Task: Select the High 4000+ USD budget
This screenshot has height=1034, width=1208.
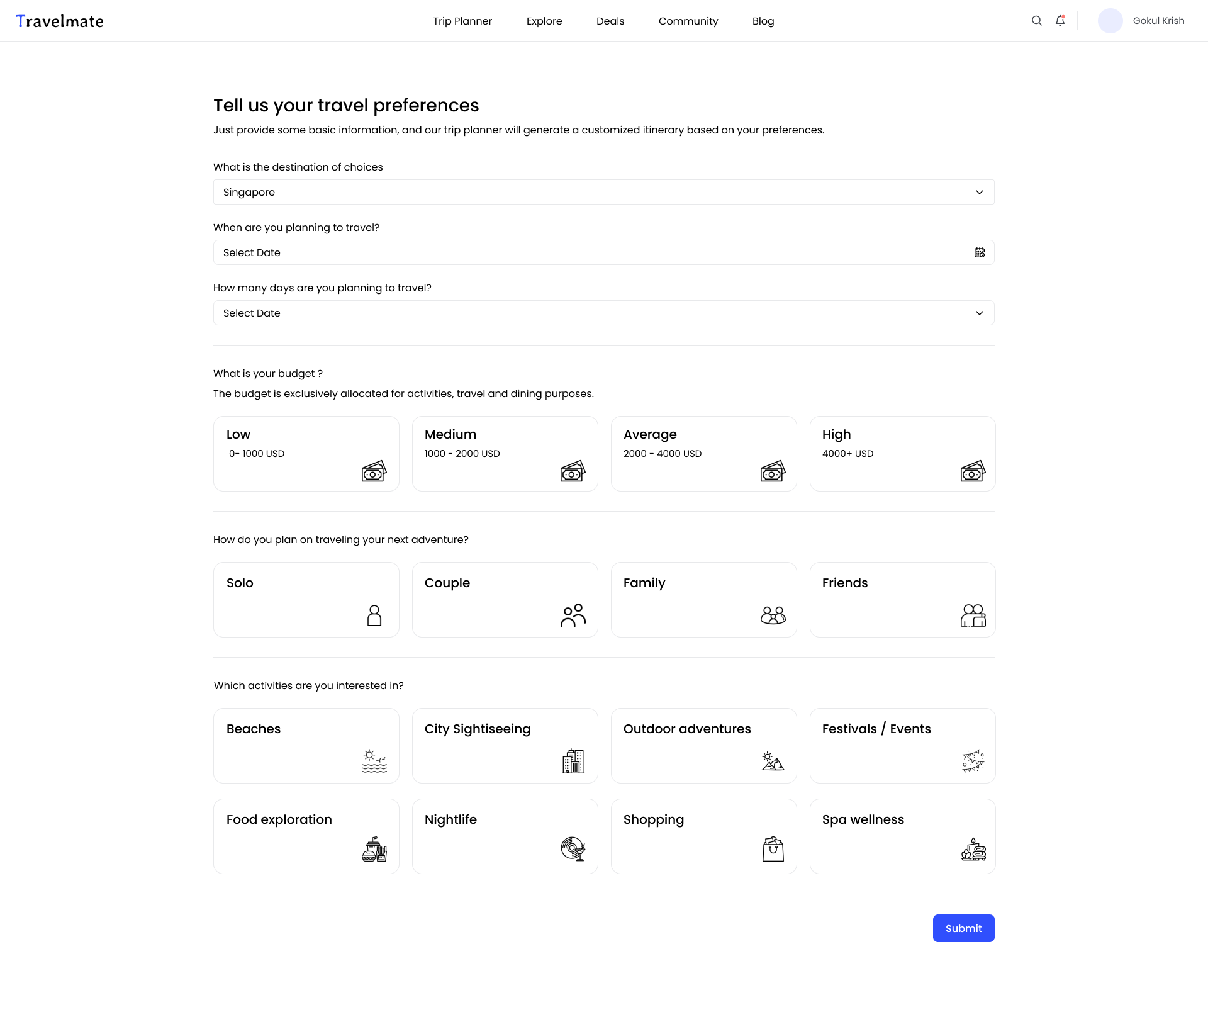Action: (903, 454)
